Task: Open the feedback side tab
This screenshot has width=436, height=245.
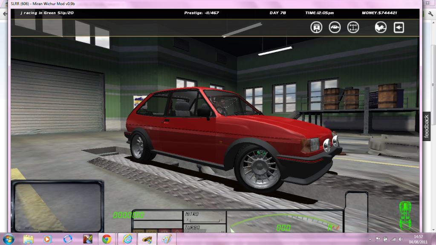Action: (x=426, y=126)
